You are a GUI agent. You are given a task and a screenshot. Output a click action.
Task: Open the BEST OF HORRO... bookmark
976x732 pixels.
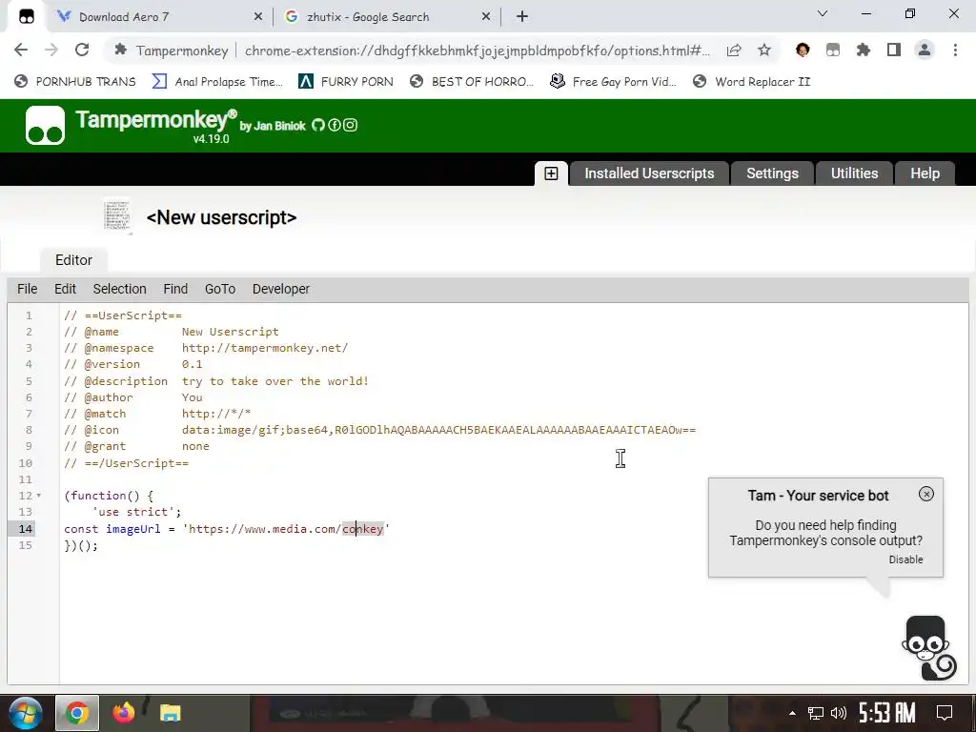pos(472,82)
